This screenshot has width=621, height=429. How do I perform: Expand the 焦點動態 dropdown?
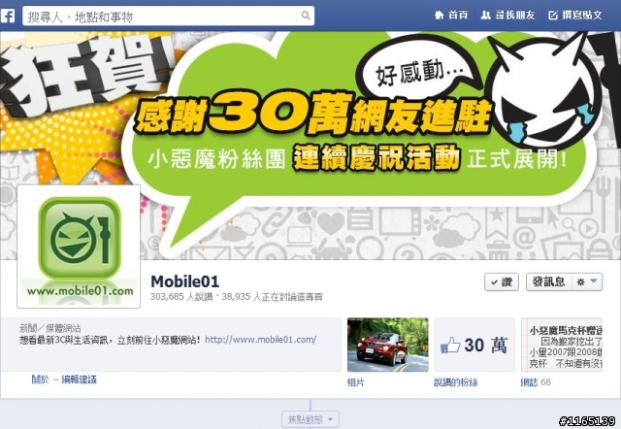coord(310,419)
